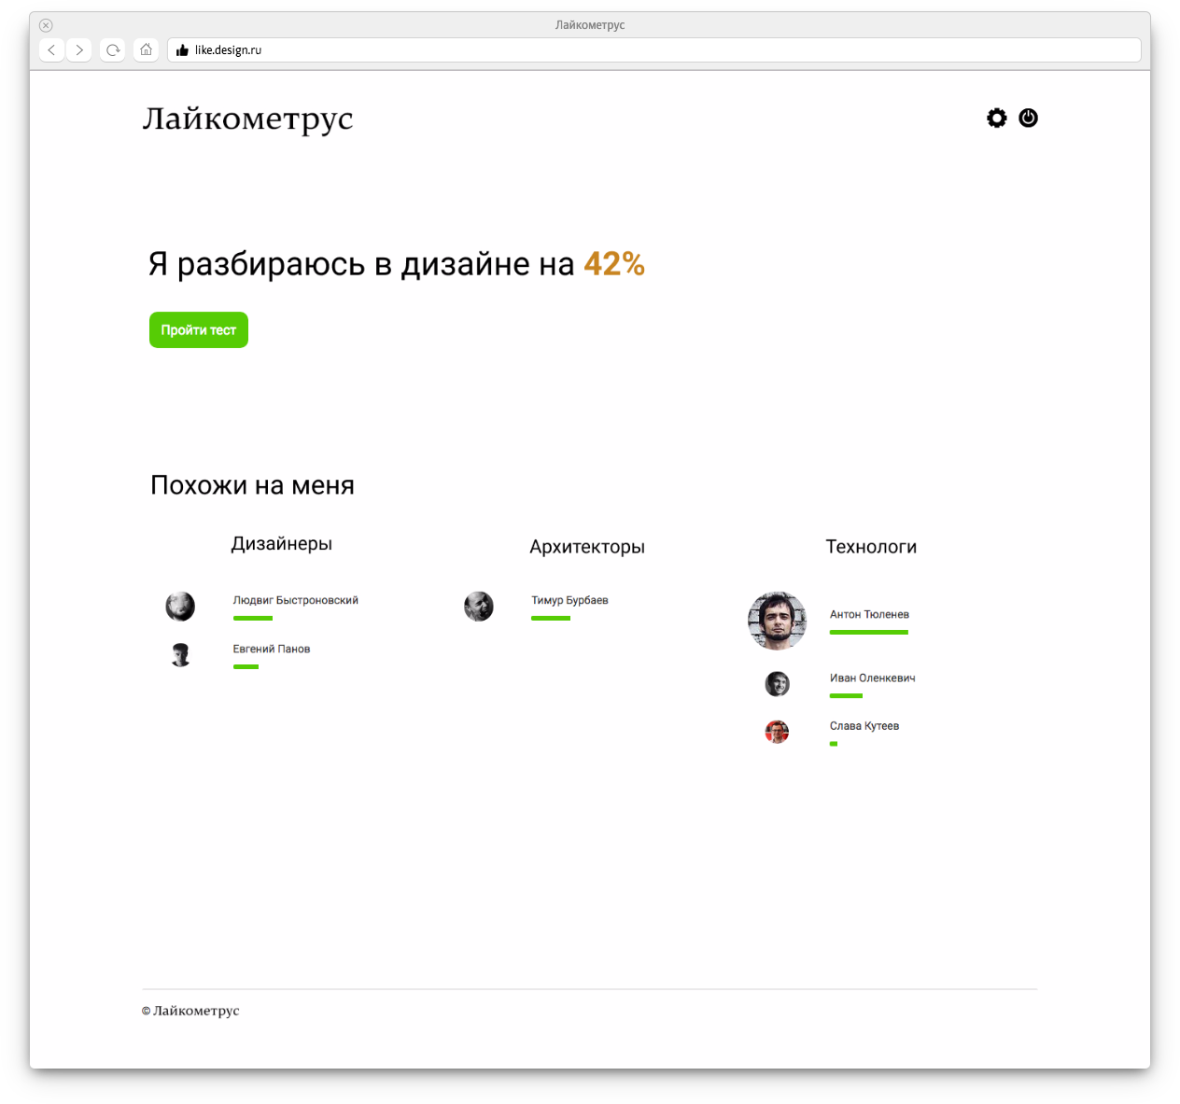Reload the page with the refresh icon
The height and width of the screenshot is (1104, 1180).
coord(113,50)
